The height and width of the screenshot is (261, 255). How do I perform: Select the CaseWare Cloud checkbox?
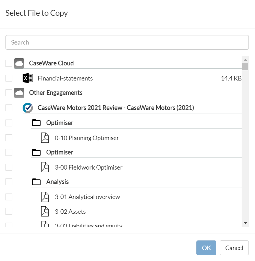click(x=9, y=63)
